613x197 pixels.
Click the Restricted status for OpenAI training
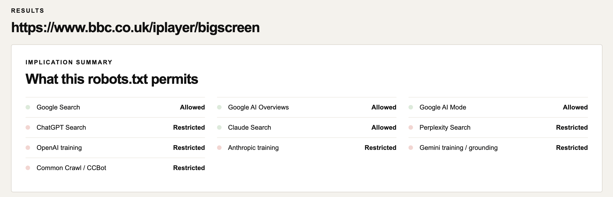point(189,148)
